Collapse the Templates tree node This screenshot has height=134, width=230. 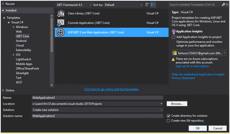pyautogui.click(x=4, y=18)
